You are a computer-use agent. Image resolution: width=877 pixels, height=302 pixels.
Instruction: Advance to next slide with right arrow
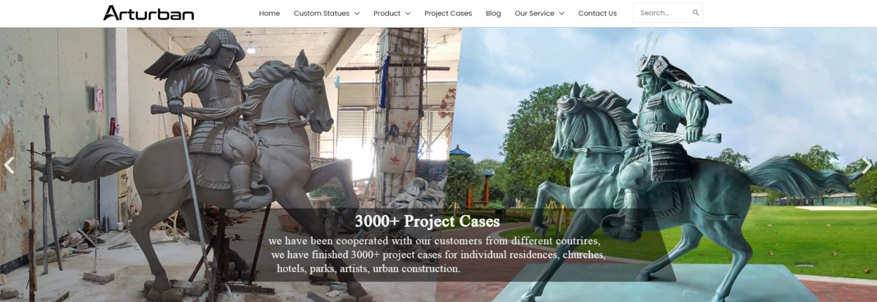867,166
